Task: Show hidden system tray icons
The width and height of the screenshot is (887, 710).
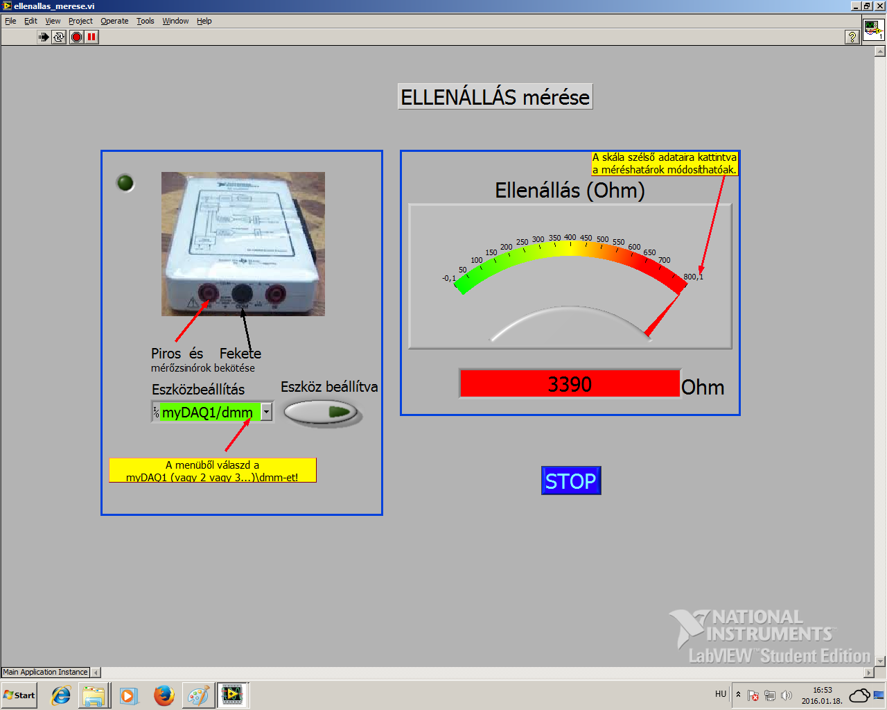Action: click(738, 695)
